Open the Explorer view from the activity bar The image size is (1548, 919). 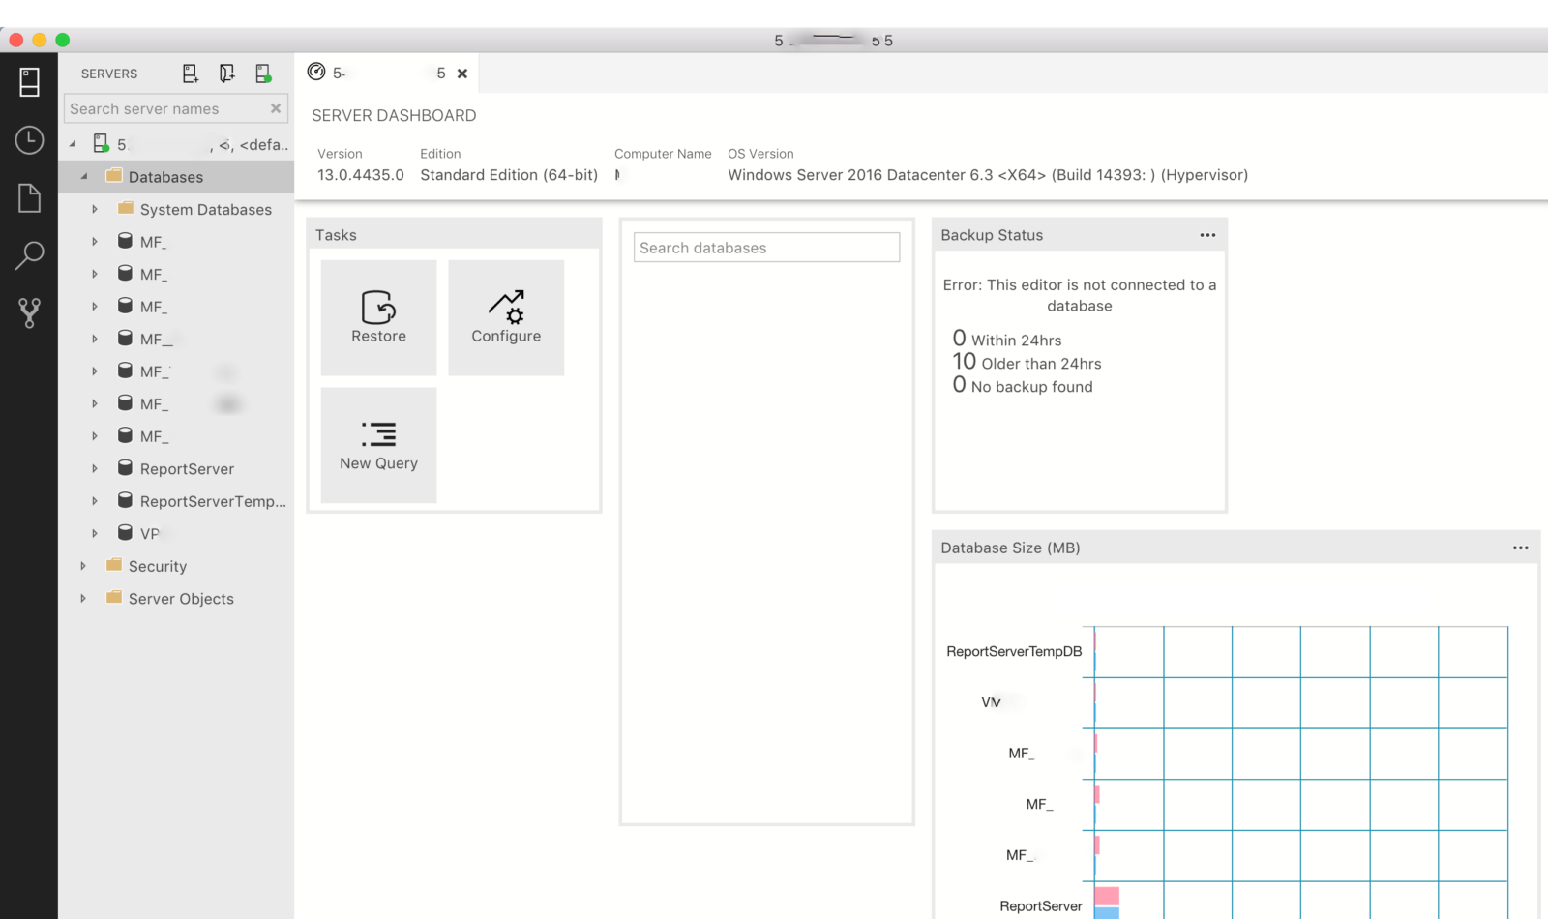click(29, 197)
